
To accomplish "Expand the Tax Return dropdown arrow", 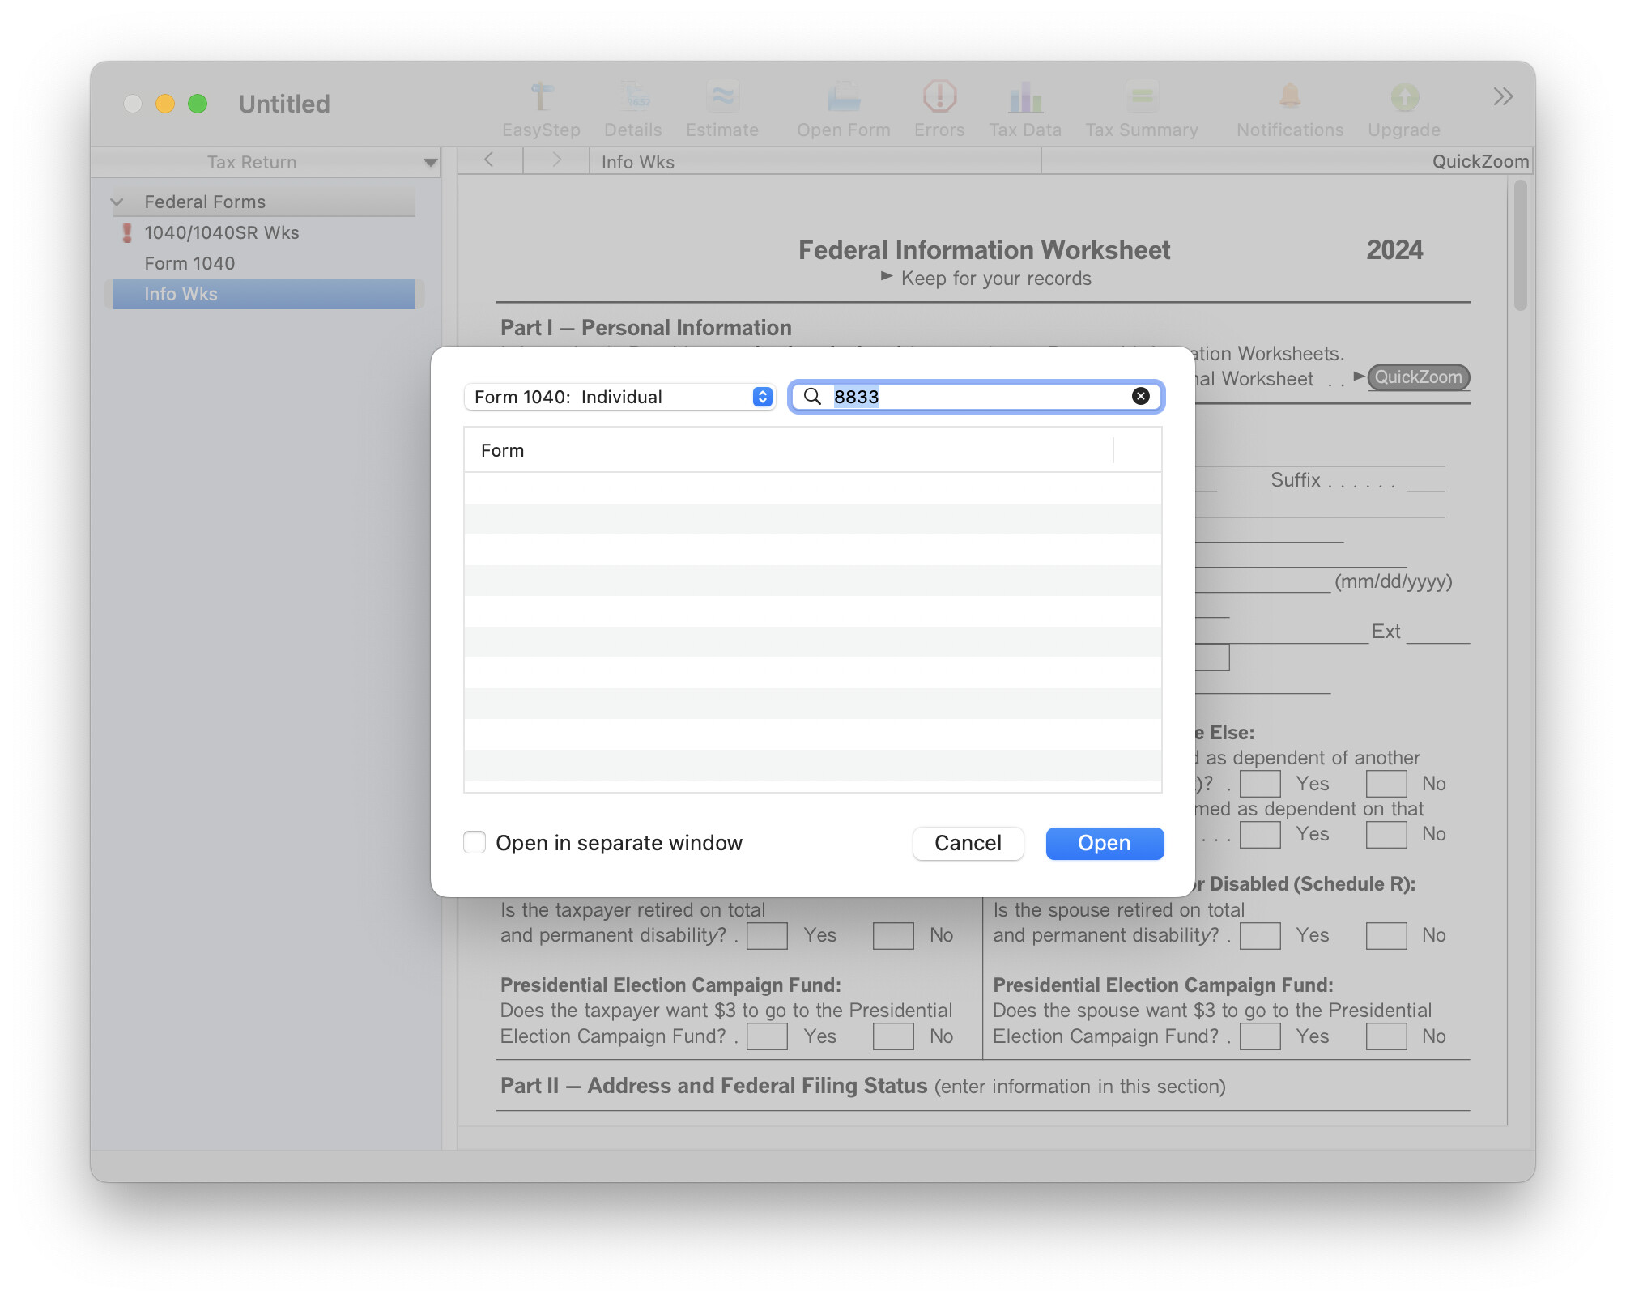I will 430,163.
